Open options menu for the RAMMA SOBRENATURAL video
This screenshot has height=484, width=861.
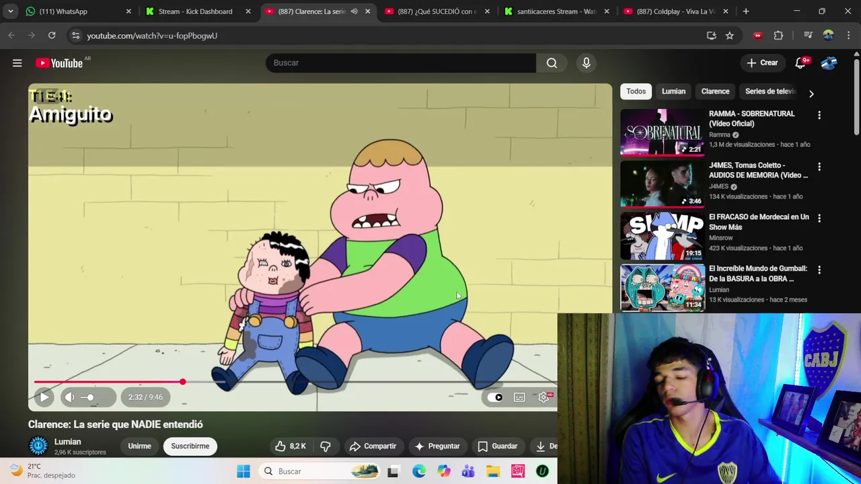[x=819, y=115]
